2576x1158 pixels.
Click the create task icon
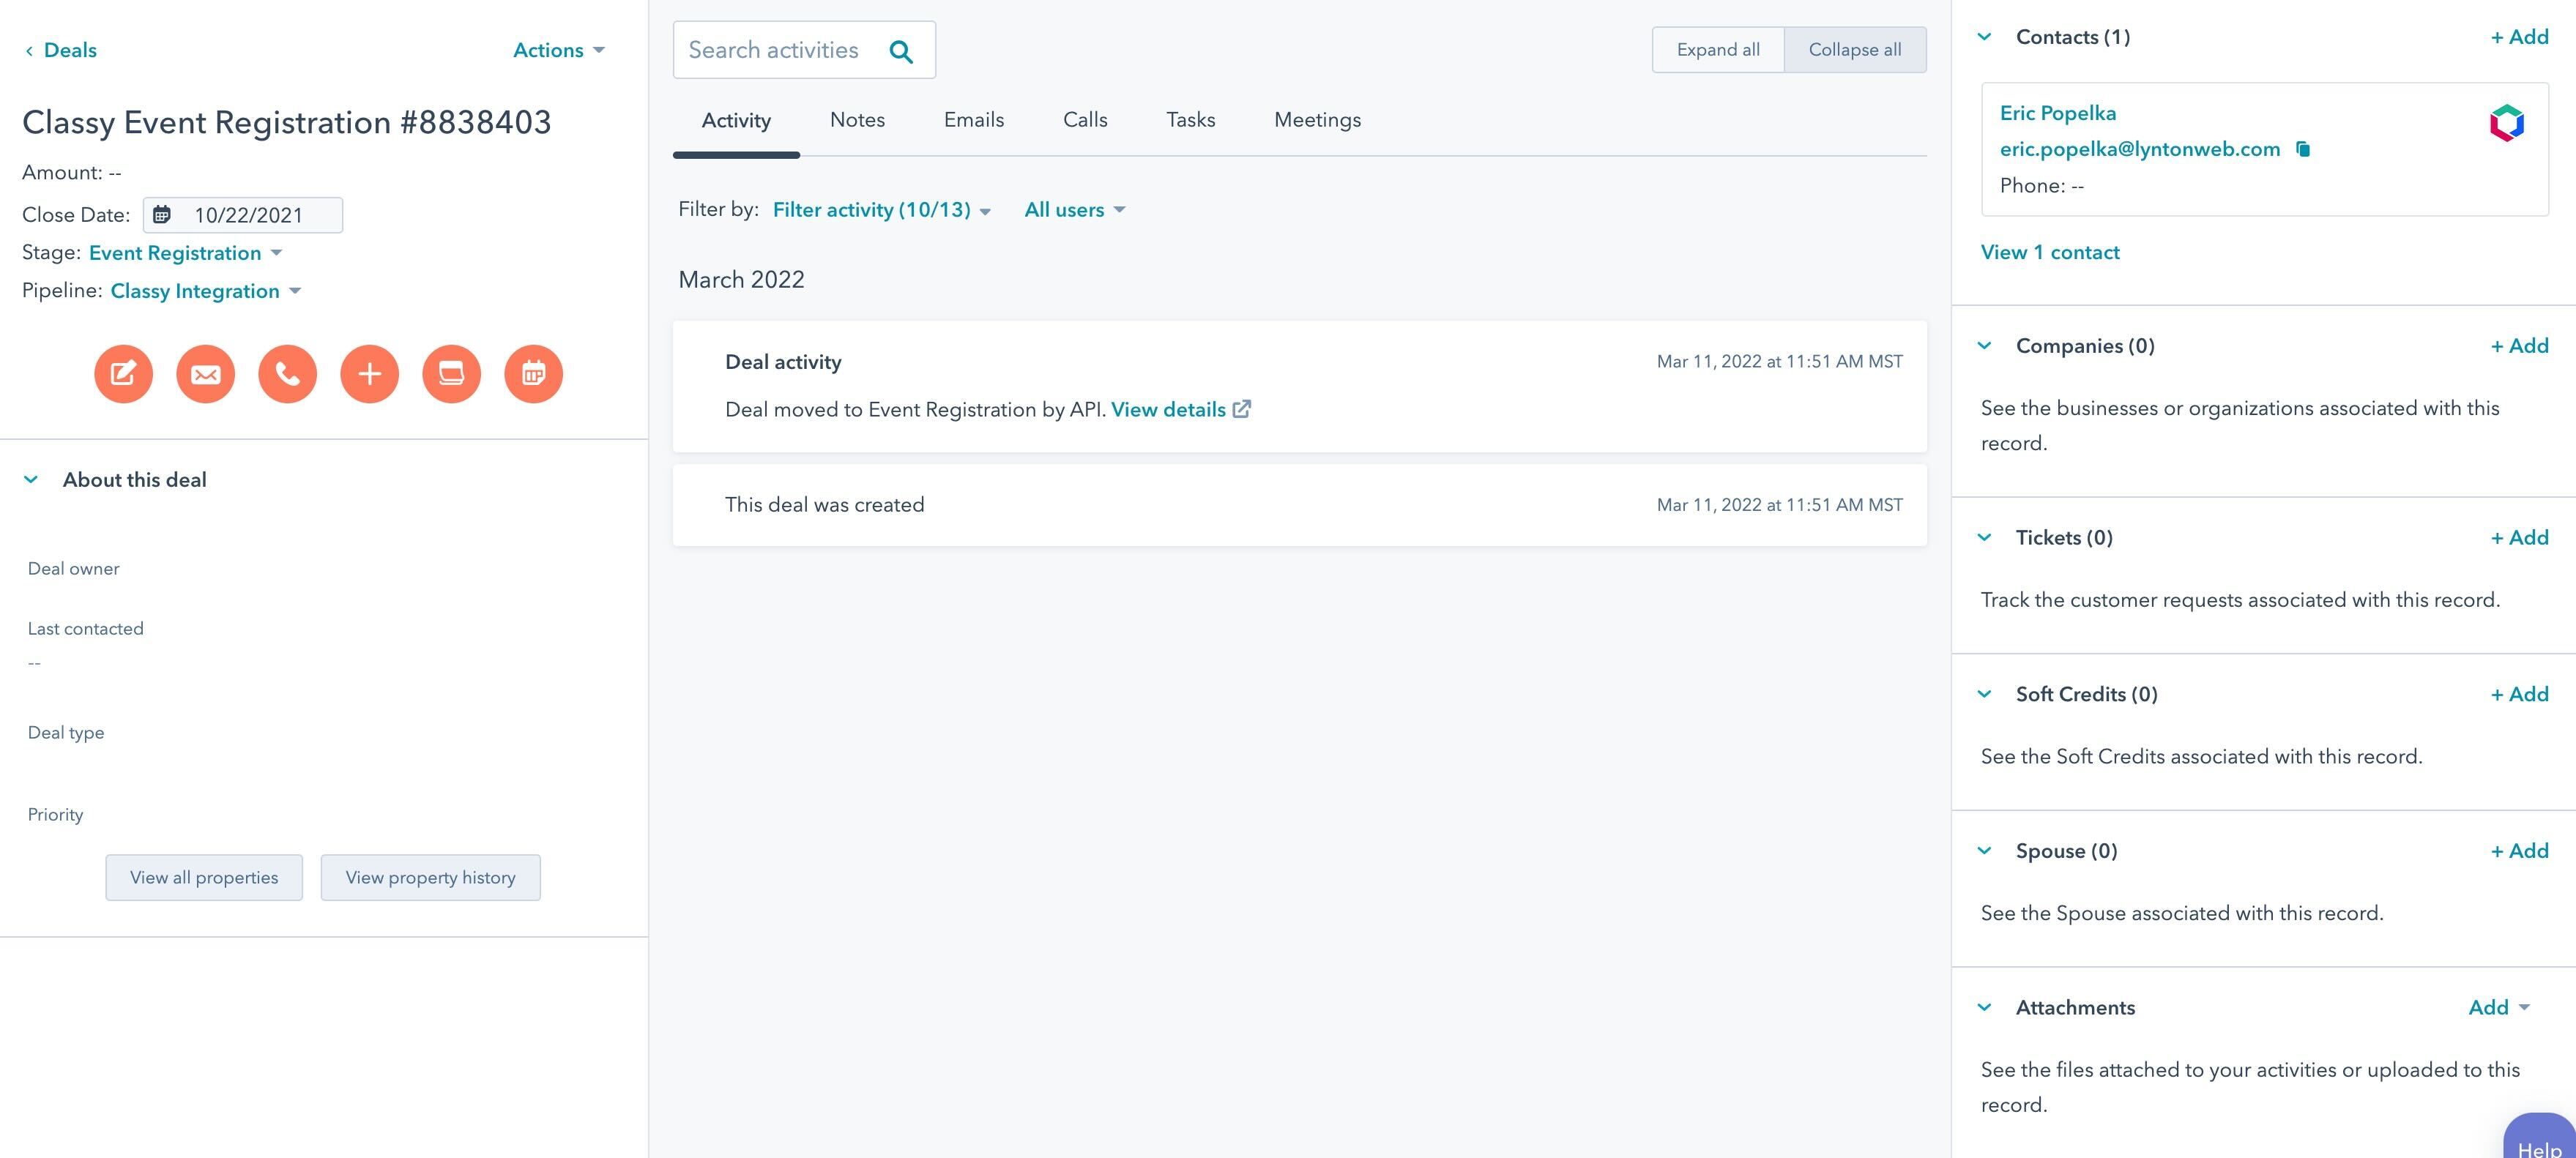click(451, 374)
